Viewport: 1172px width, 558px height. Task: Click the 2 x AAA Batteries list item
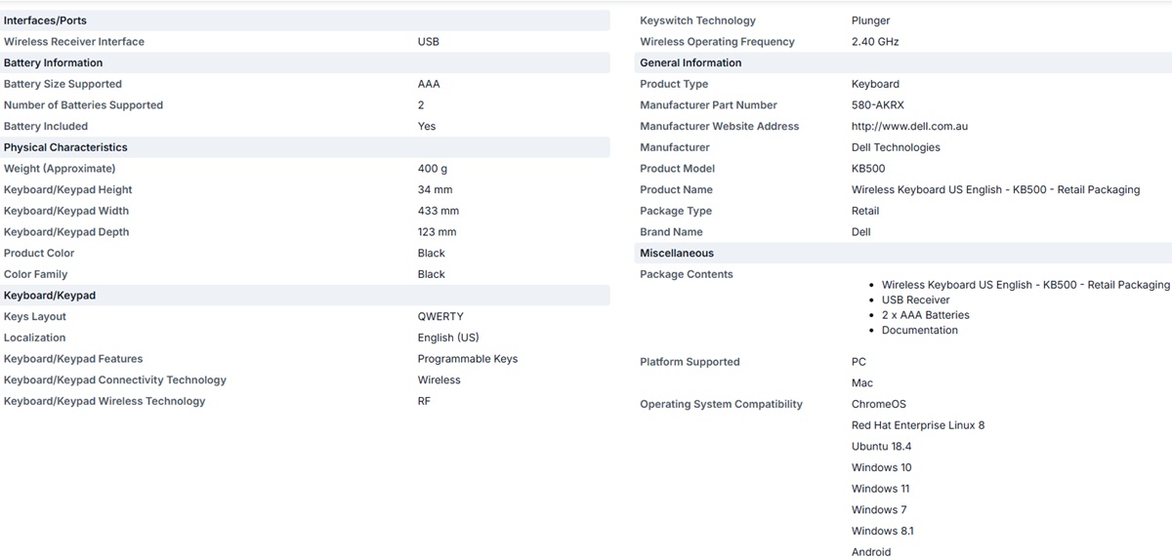coord(926,315)
